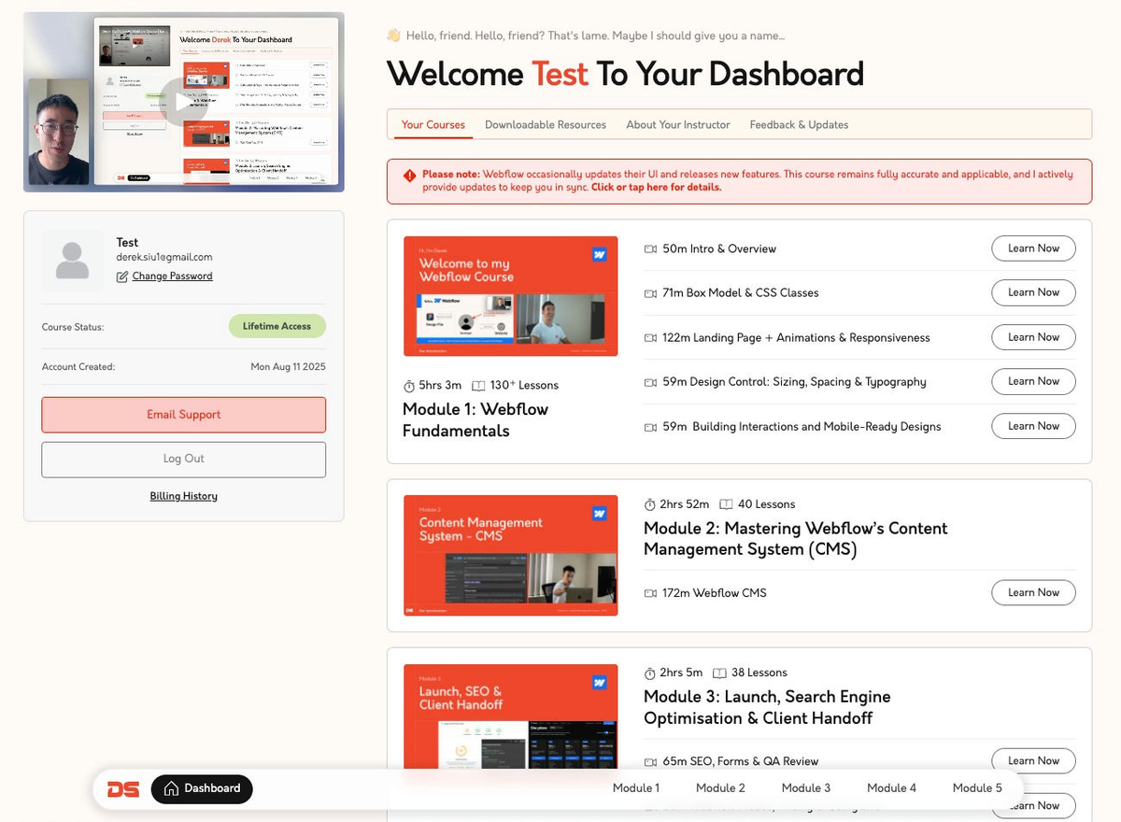Click the pencil icon beside Change Password
1121x822 pixels.
(x=122, y=276)
